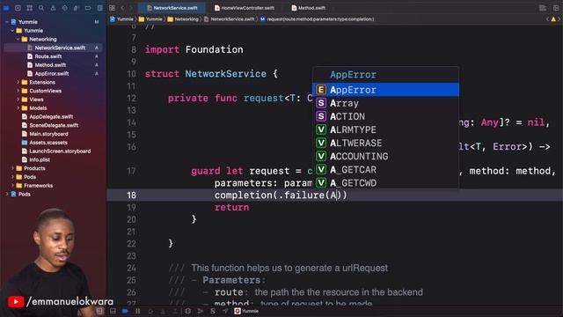Open SceneDelegate.swift file
563x317 pixels.
pos(50,125)
